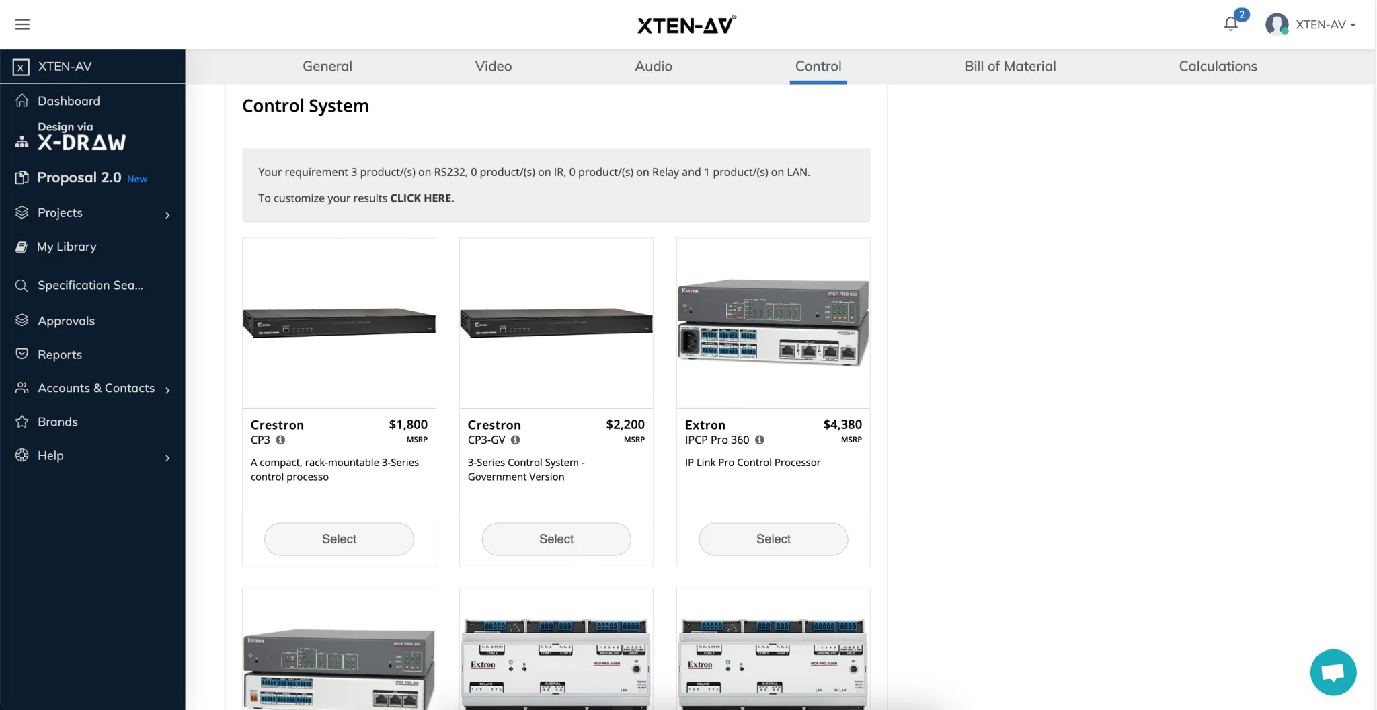Switch to the Audio tab

click(653, 66)
